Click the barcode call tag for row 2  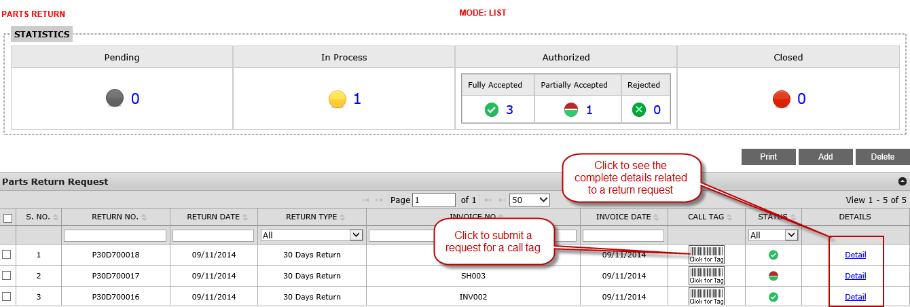(x=706, y=276)
